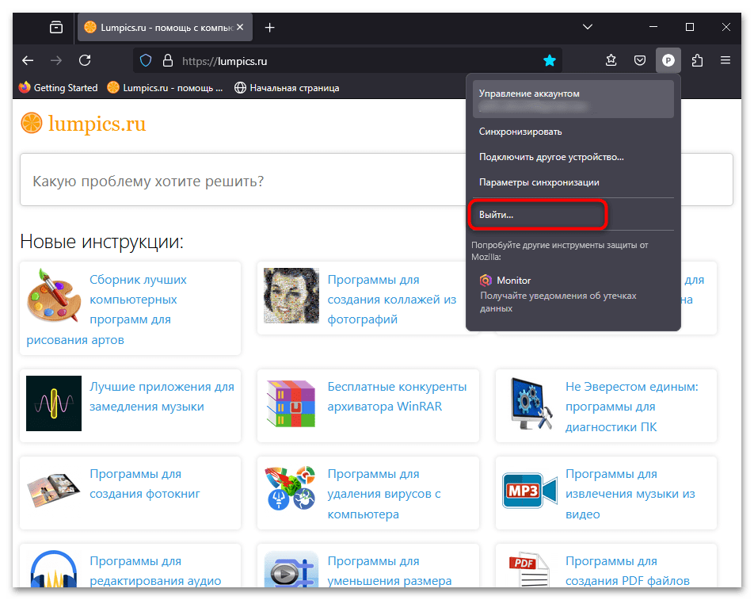
Task: Open tracking protection shield icon
Action: click(x=146, y=61)
